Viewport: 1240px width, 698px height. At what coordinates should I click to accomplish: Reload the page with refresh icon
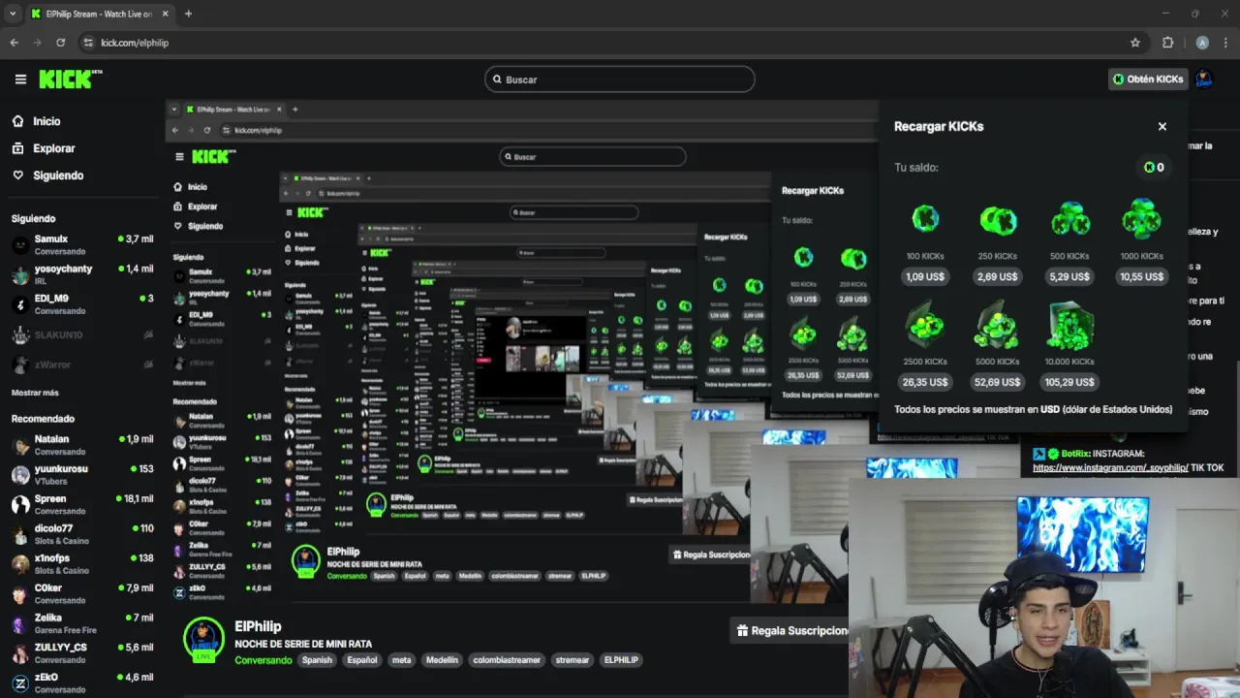click(60, 43)
